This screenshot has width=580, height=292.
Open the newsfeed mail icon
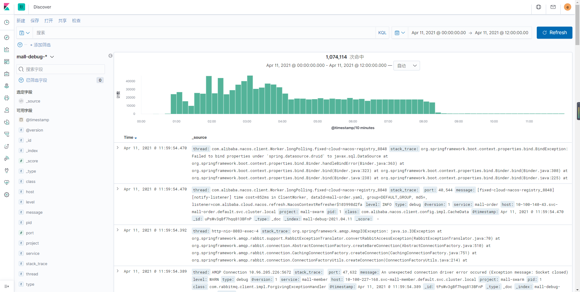[553, 7]
